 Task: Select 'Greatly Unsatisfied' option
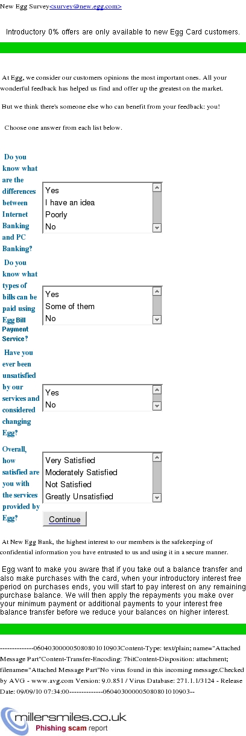click(98, 496)
